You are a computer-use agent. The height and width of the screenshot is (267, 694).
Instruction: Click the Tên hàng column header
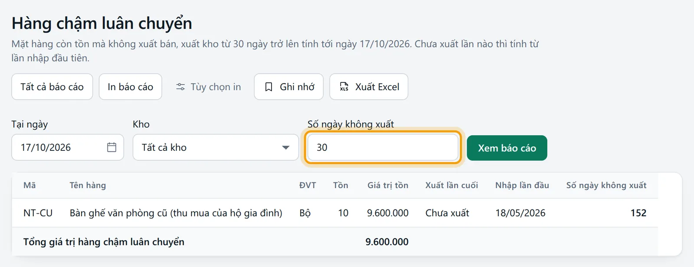[88, 185]
